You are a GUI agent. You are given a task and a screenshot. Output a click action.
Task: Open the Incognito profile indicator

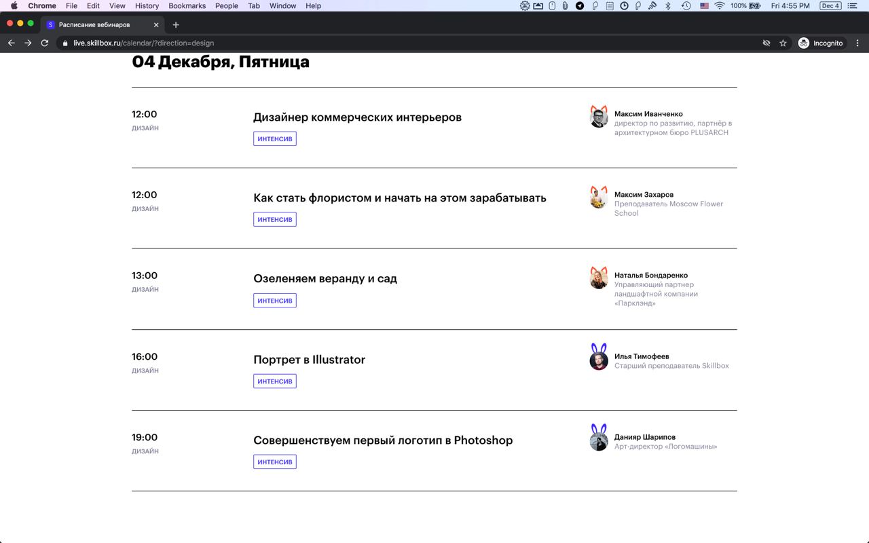821,43
